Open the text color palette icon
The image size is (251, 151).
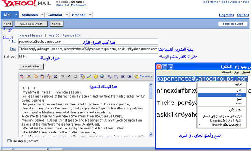tap(82, 76)
